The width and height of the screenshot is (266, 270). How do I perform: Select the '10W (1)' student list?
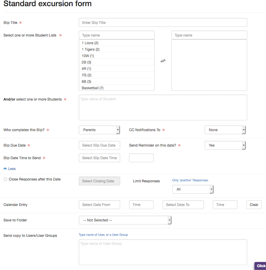coord(117,56)
